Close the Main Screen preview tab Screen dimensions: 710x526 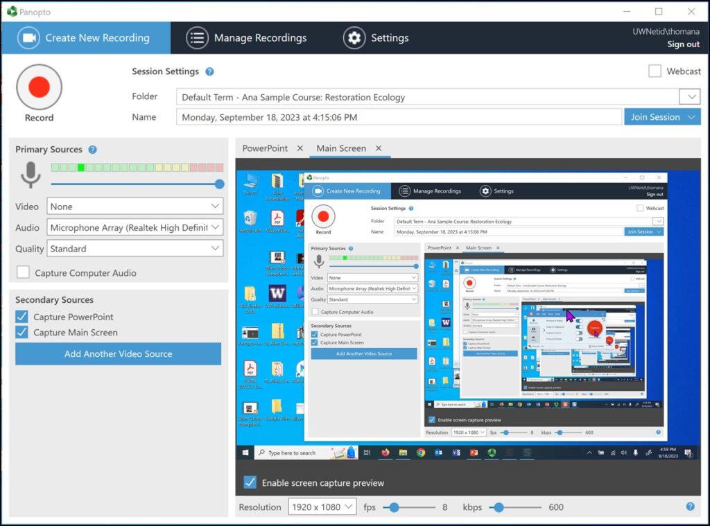coord(379,148)
